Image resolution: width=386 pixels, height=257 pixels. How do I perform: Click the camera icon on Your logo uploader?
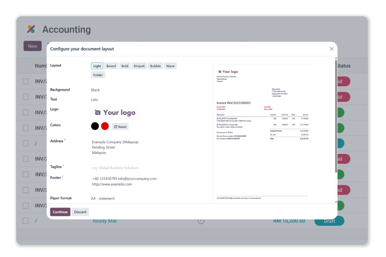point(97,112)
